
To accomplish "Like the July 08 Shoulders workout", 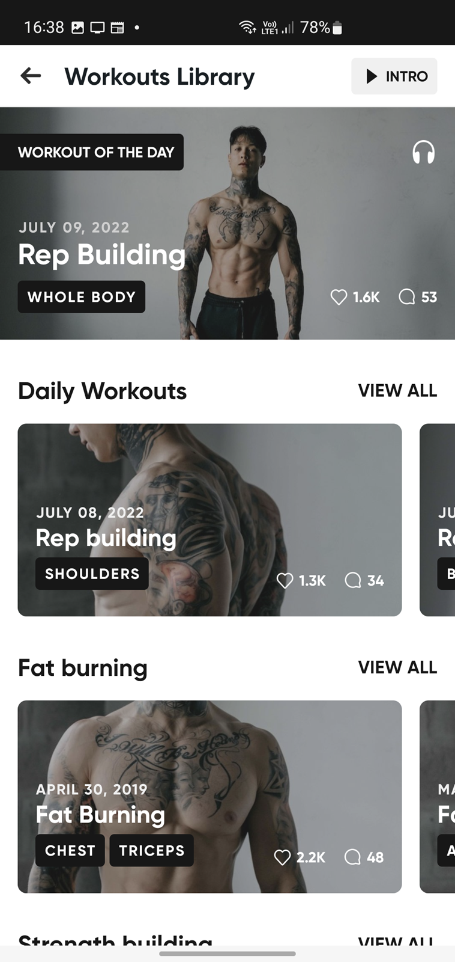I will point(285,580).
